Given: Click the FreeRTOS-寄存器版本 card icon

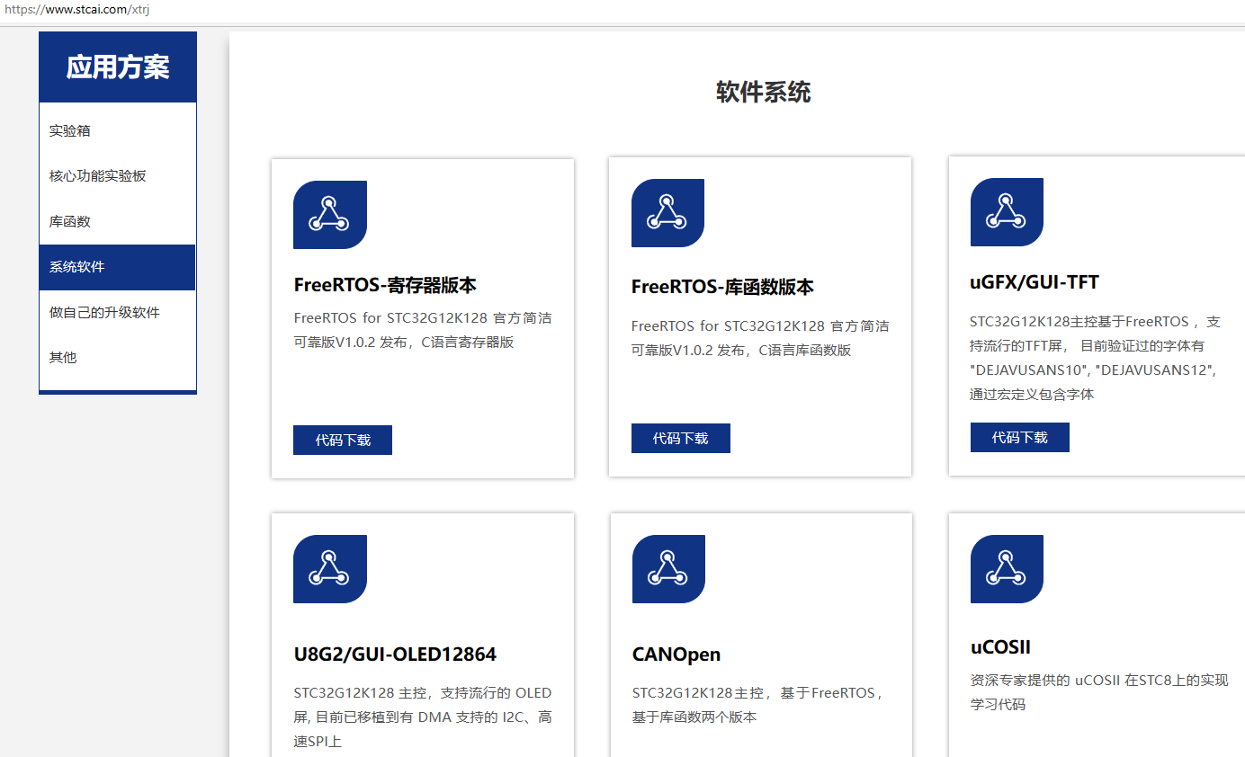Looking at the screenshot, I should 330,215.
